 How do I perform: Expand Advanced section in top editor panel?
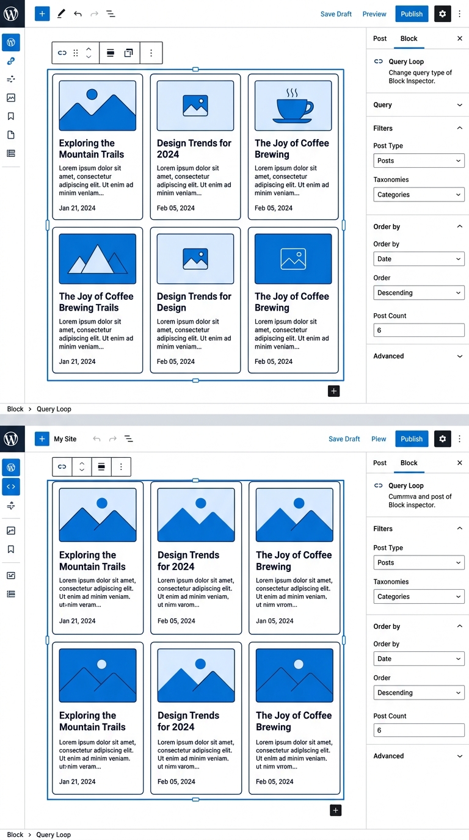(418, 356)
